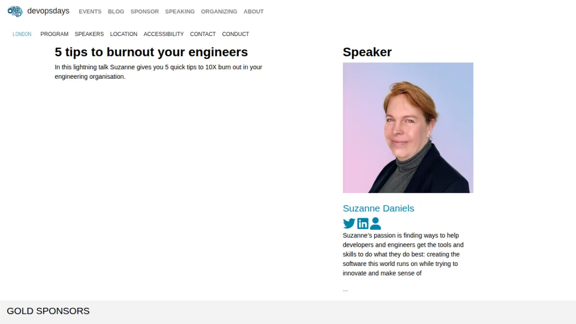Click Organizing in the top menu
This screenshot has height=324, width=576.
(219, 12)
